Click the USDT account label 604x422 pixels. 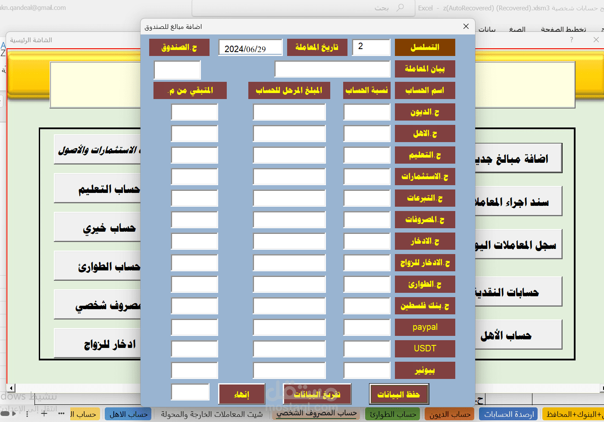tap(425, 349)
